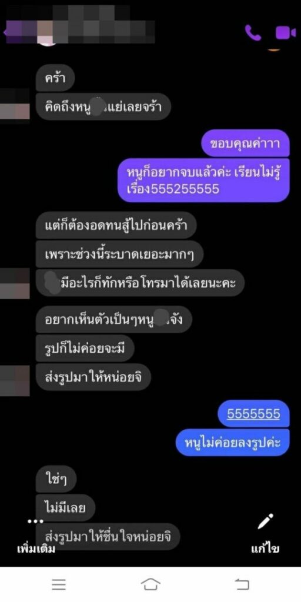Tap the back arrow at top left
This screenshot has width=301, height=602.
[5, 32]
